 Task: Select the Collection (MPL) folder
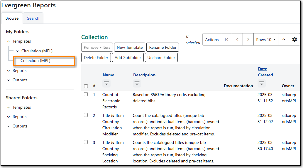coord(35,61)
